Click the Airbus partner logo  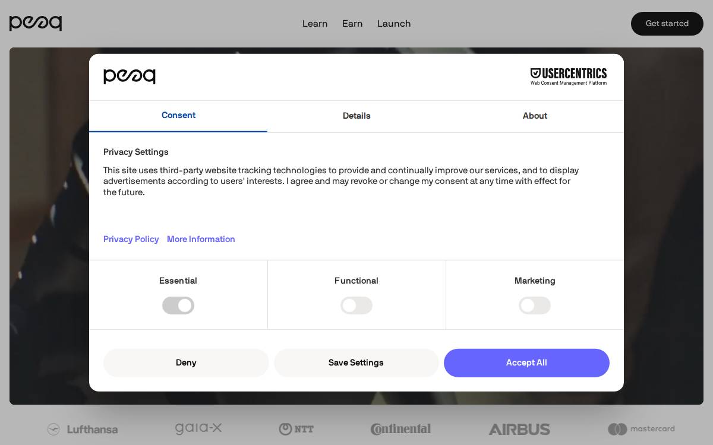point(519,429)
